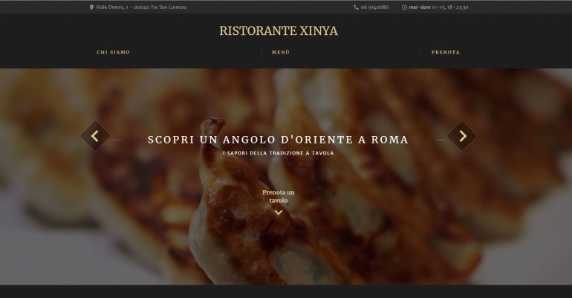This screenshot has height=298, width=572.
Task: Click the bold mar-dom days label
Action: coord(419,7)
